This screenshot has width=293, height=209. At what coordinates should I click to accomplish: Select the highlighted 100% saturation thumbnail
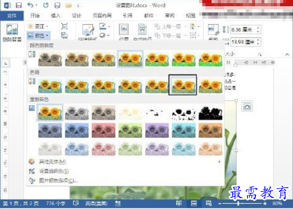pyautogui.click(x=130, y=59)
